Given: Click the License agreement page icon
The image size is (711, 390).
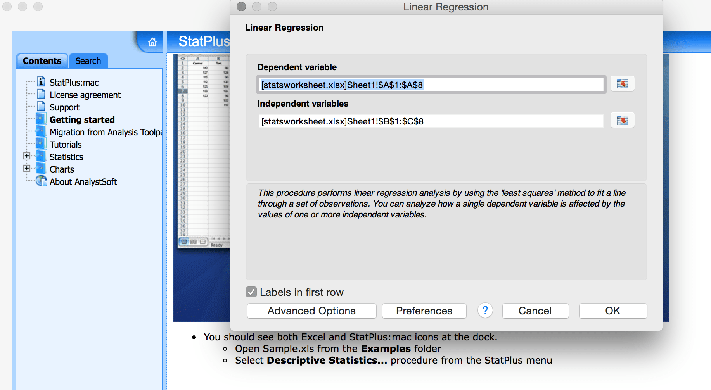Looking at the screenshot, I should click(41, 94).
